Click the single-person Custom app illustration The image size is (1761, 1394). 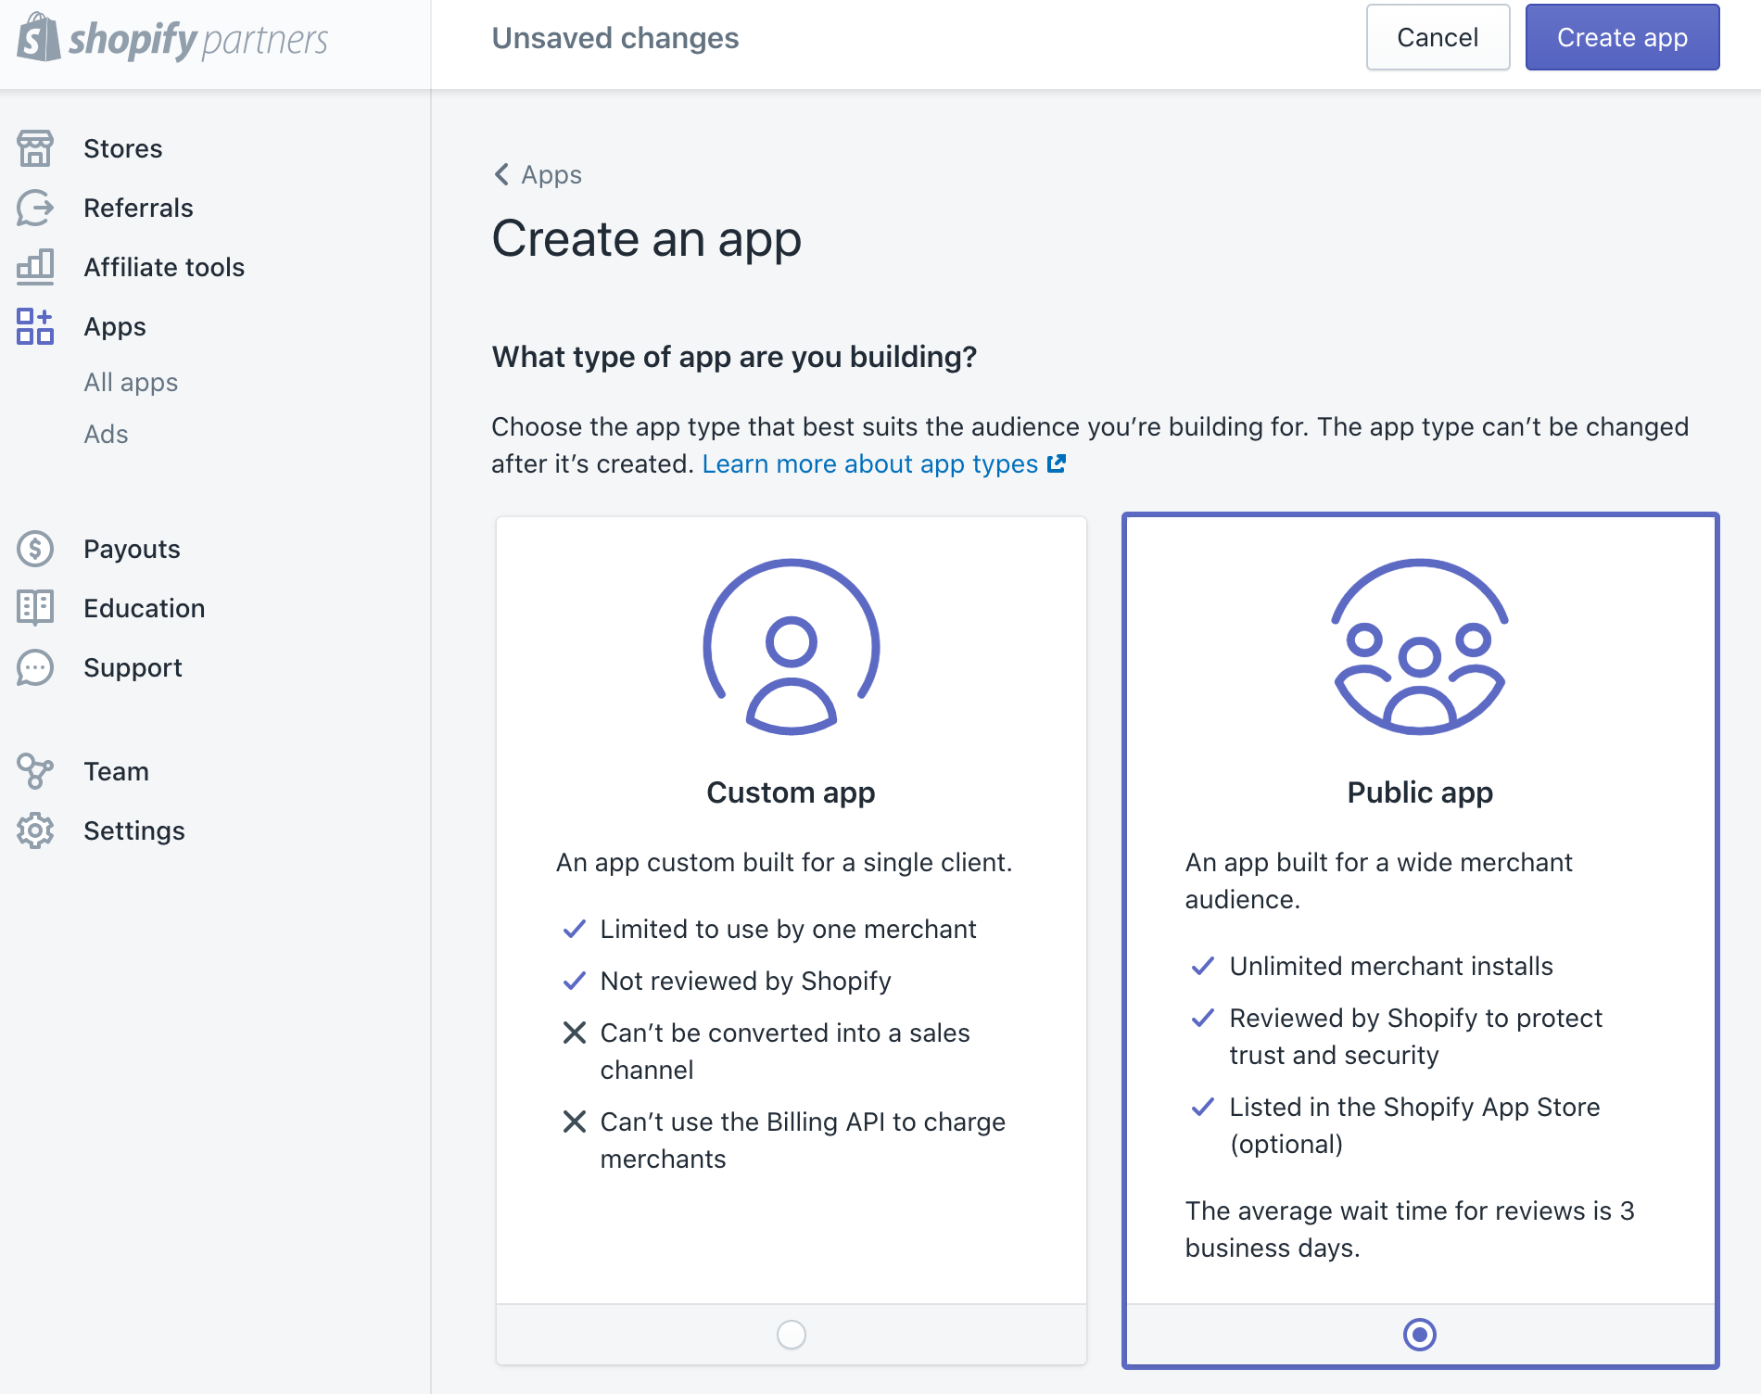(792, 647)
